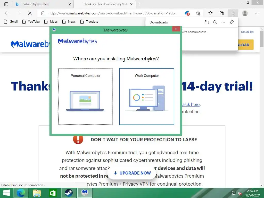Click the red exclamation warning icon
Screen dimensions: 264x198
tap(78, 139)
